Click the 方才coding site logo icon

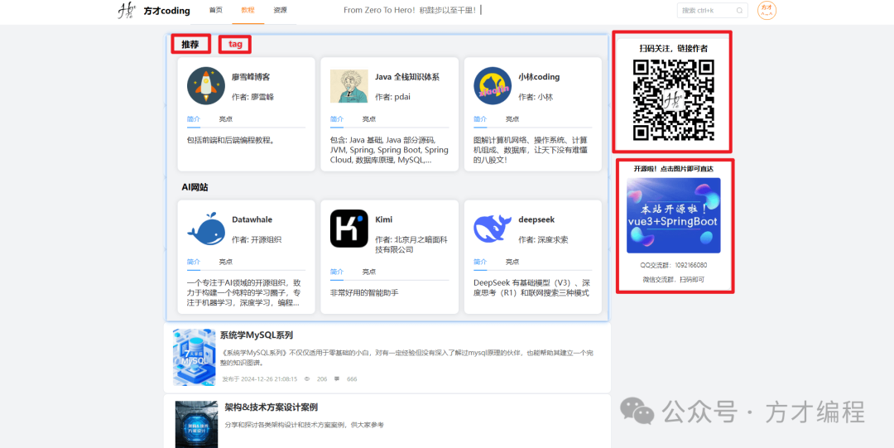127,10
